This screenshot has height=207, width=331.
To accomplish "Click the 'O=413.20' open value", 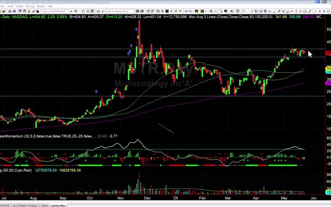I will (x=114, y=17).
